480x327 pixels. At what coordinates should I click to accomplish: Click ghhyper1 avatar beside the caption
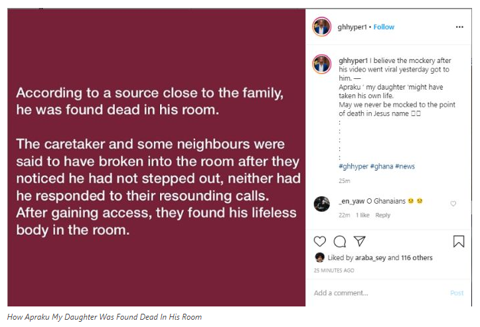(322, 64)
